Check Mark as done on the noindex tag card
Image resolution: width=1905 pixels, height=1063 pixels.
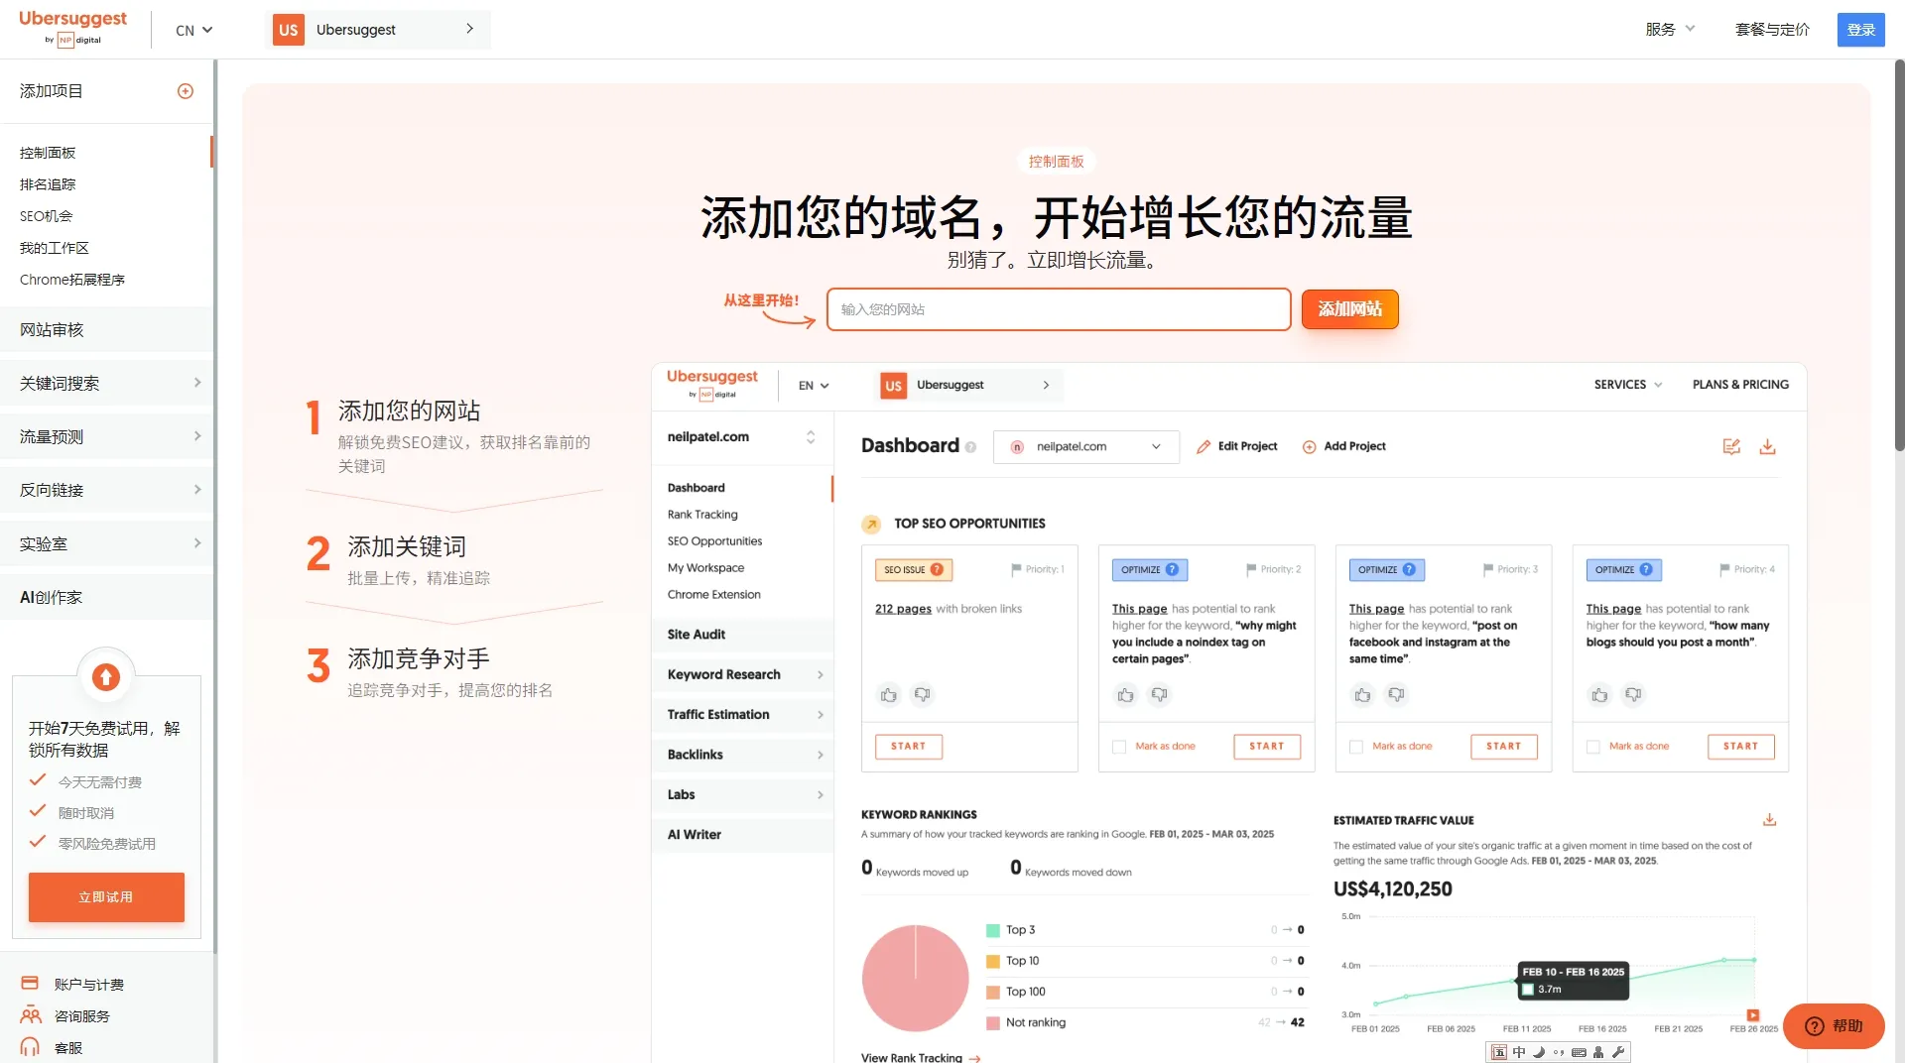(1119, 747)
